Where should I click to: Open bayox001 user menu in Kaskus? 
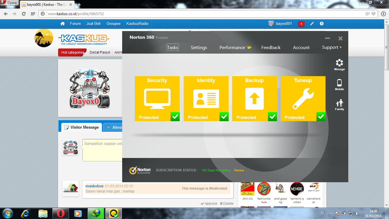pyautogui.click(x=280, y=23)
